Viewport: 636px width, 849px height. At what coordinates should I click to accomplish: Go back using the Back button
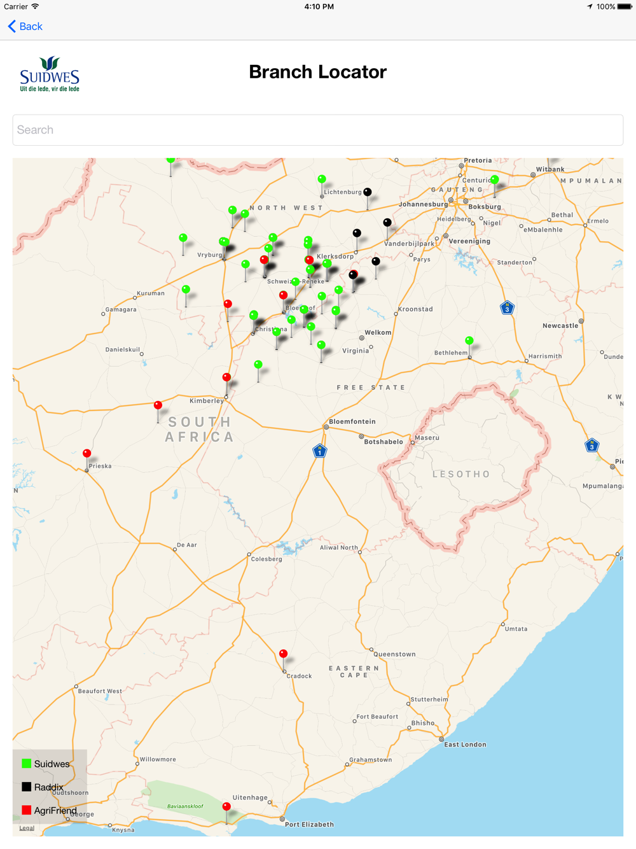coord(25,26)
